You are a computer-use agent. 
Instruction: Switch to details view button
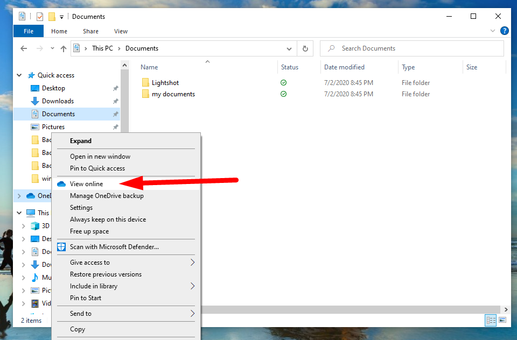coord(491,320)
